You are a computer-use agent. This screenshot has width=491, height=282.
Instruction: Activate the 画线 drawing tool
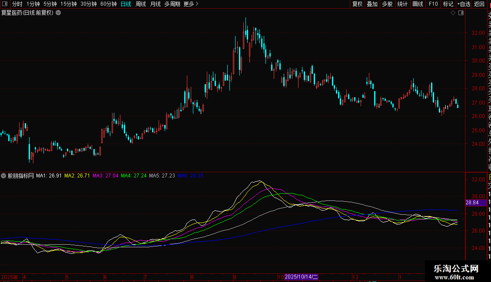click(418, 4)
